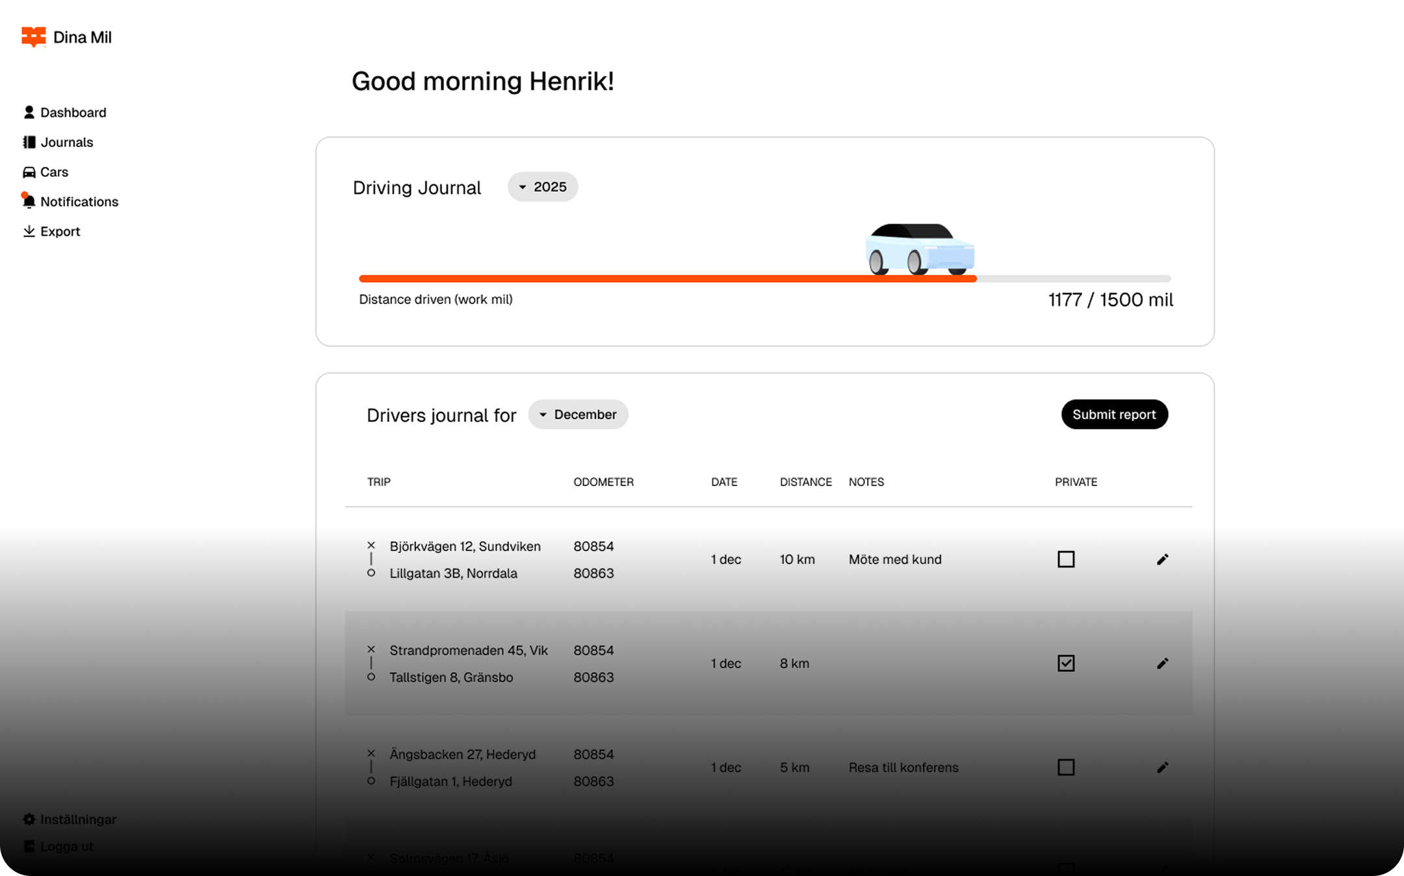Click the Dina Mil logo icon
The width and height of the screenshot is (1404, 876).
[33, 37]
